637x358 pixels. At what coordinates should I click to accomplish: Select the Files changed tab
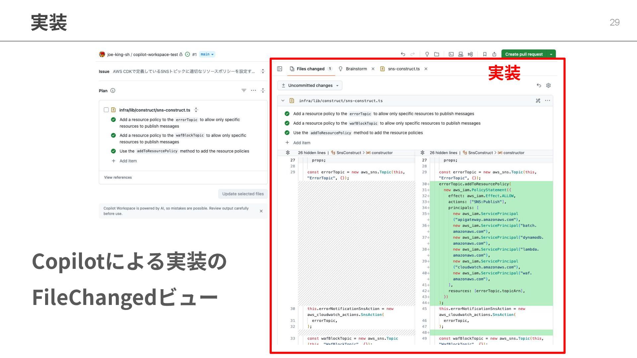pos(310,69)
